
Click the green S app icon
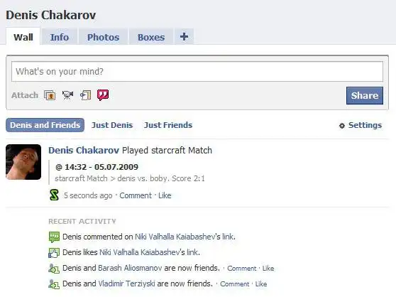point(54,195)
